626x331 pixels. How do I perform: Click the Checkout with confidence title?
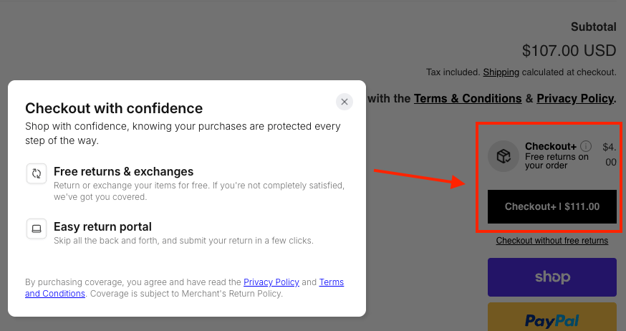point(114,108)
